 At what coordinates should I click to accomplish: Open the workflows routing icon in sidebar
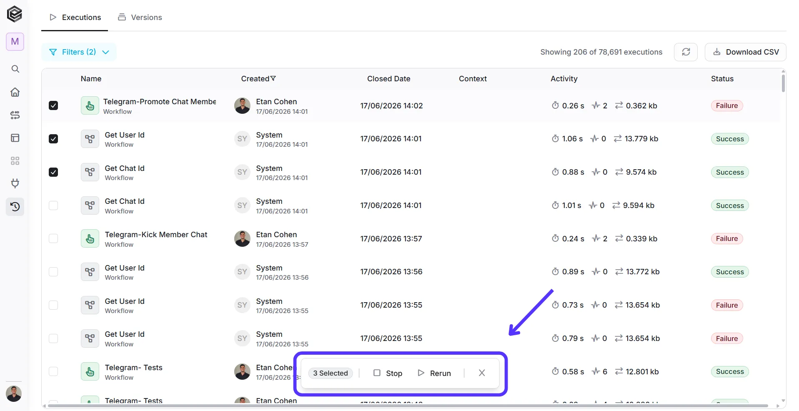(x=15, y=115)
